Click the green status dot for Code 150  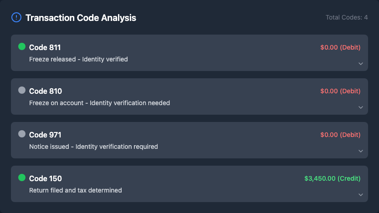pyautogui.click(x=22, y=177)
